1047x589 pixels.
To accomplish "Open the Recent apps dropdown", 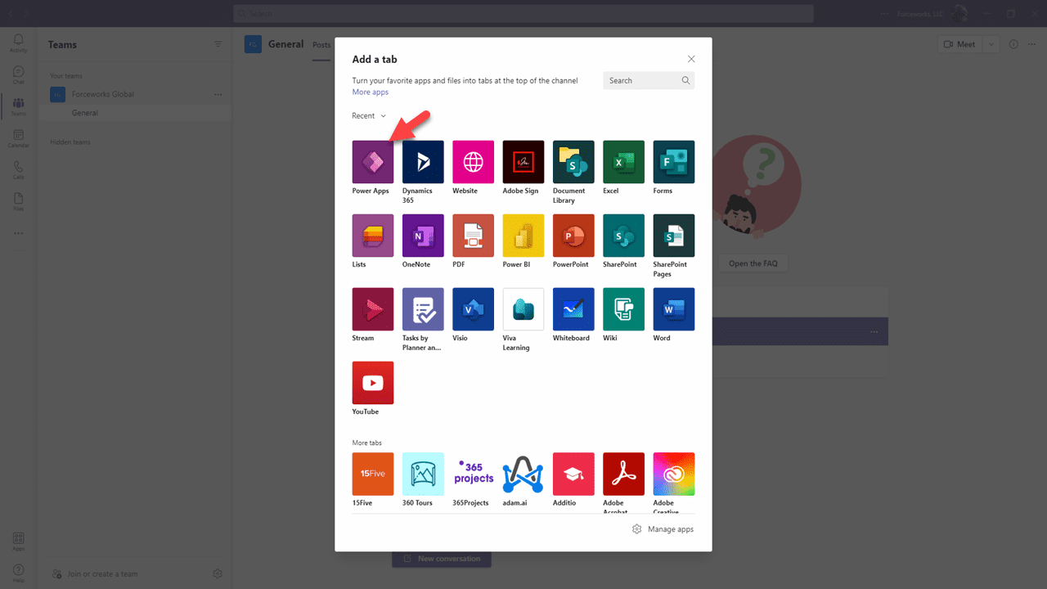I will (x=367, y=115).
